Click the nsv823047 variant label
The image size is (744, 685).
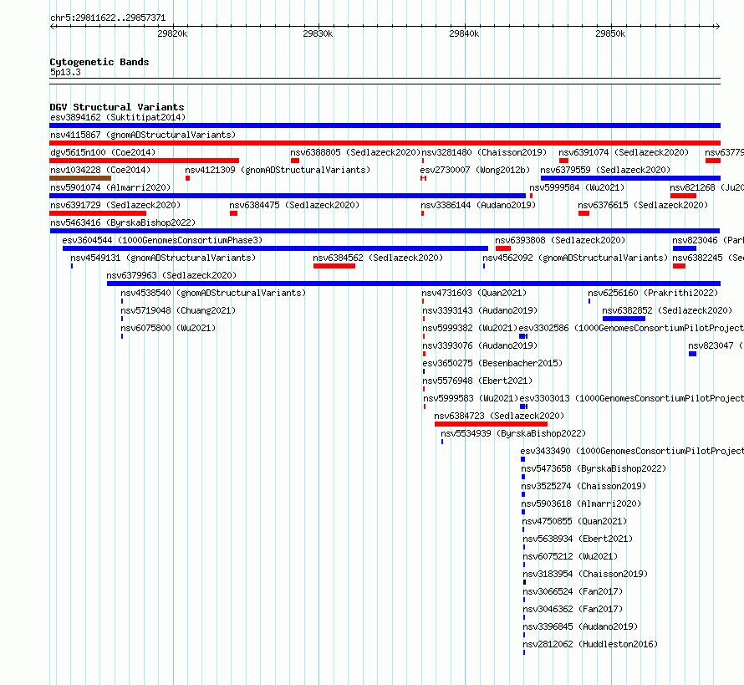point(716,345)
